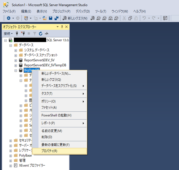Viewport: 179px width, 170px height.
Task: Select the XEvent プロファイラー item
Action: 32,166
